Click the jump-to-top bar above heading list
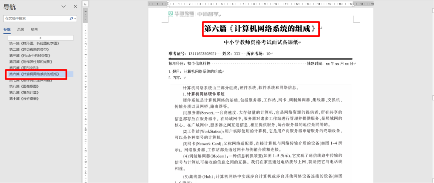Image resolution: width=434 pixels, height=183 pixels. [x=40, y=38]
